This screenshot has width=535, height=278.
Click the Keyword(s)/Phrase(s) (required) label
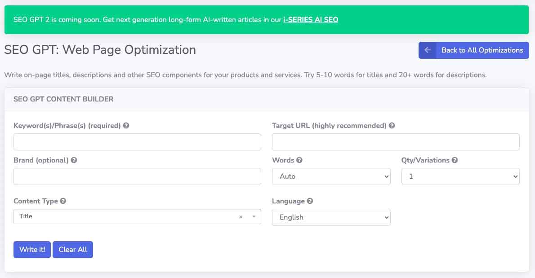click(67, 126)
